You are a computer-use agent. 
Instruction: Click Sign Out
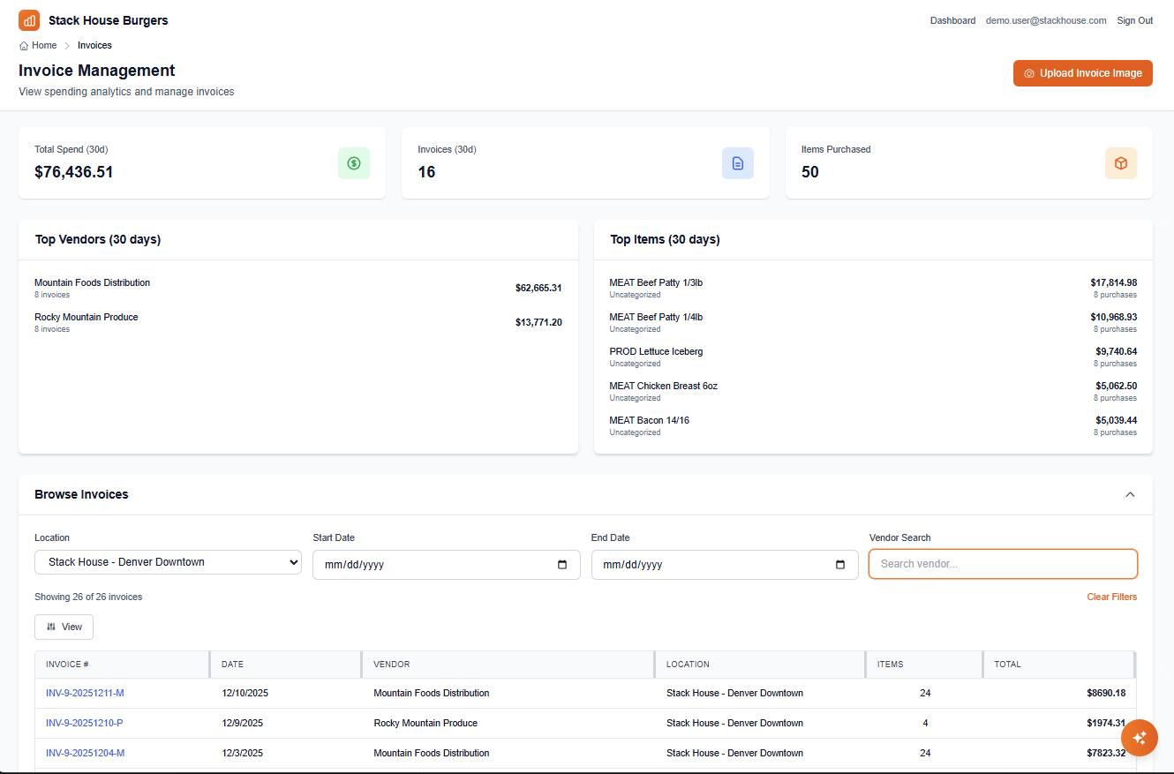(1134, 20)
